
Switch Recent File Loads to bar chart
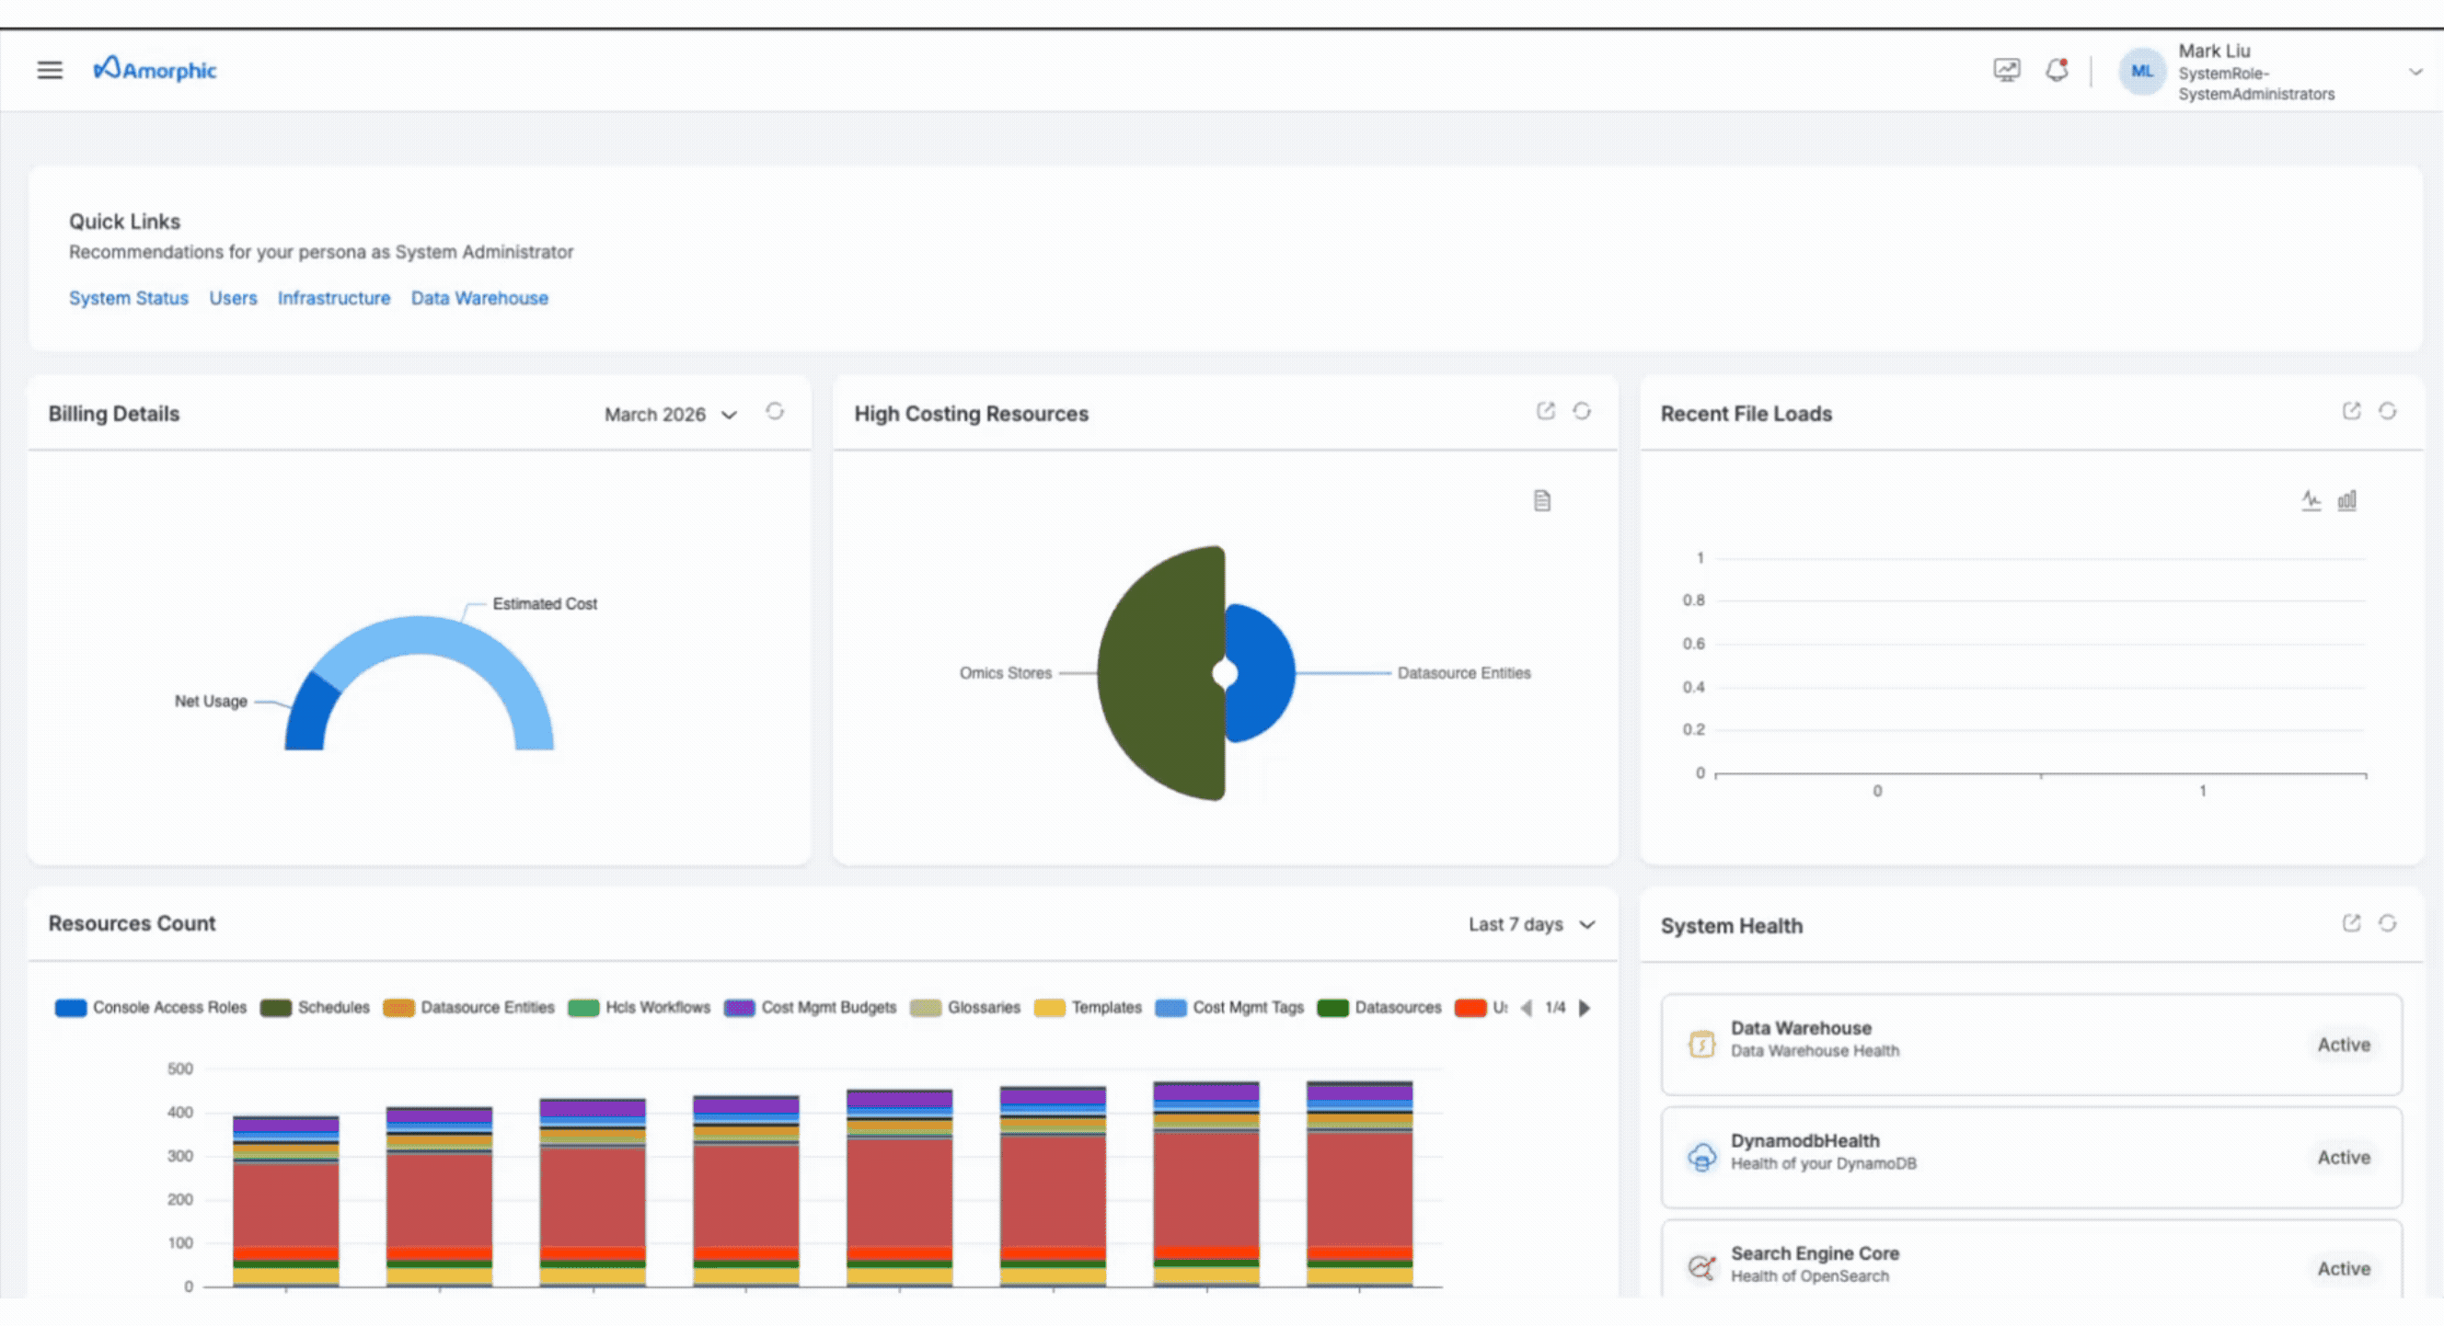click(2346, 500)
